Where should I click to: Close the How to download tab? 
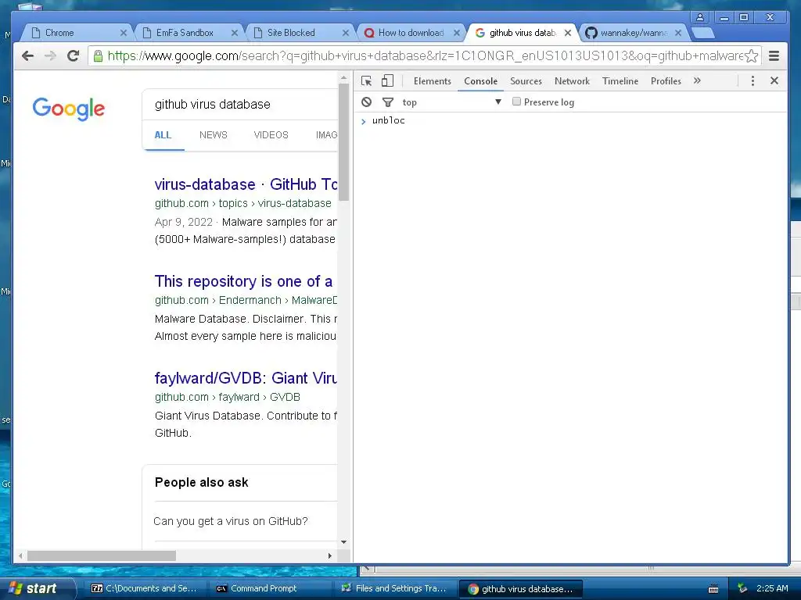457,33
